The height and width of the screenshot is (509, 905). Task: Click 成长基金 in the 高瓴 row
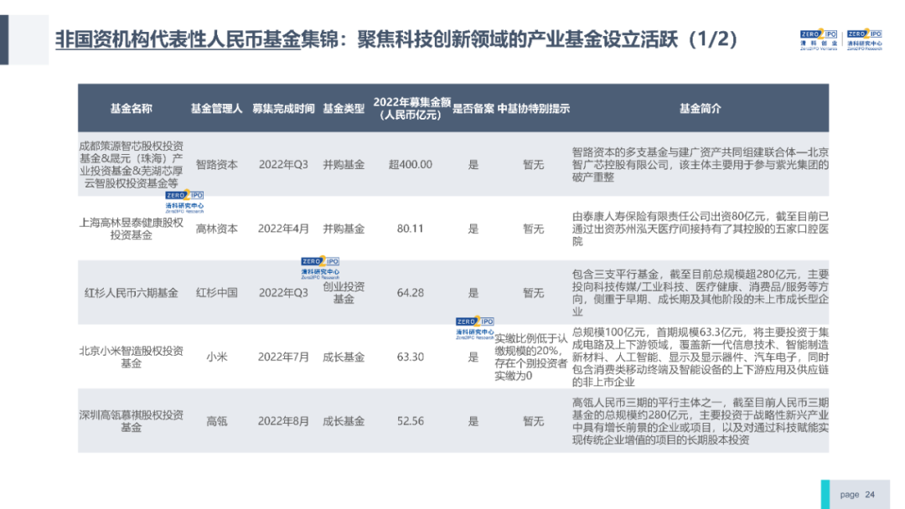344,421
